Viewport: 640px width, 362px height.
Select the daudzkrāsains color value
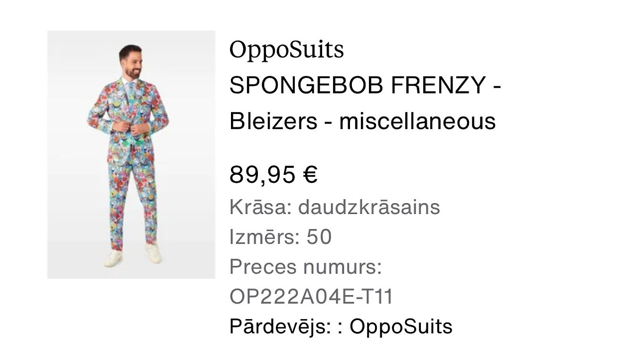(x=369, y=207)
